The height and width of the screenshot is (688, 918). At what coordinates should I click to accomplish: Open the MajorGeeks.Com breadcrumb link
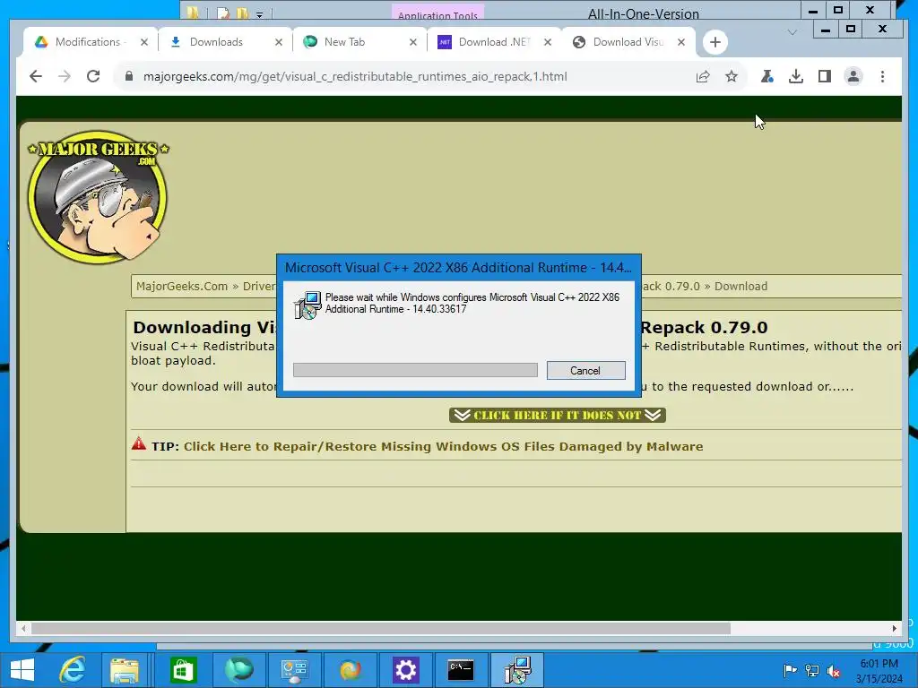[181, 286]
